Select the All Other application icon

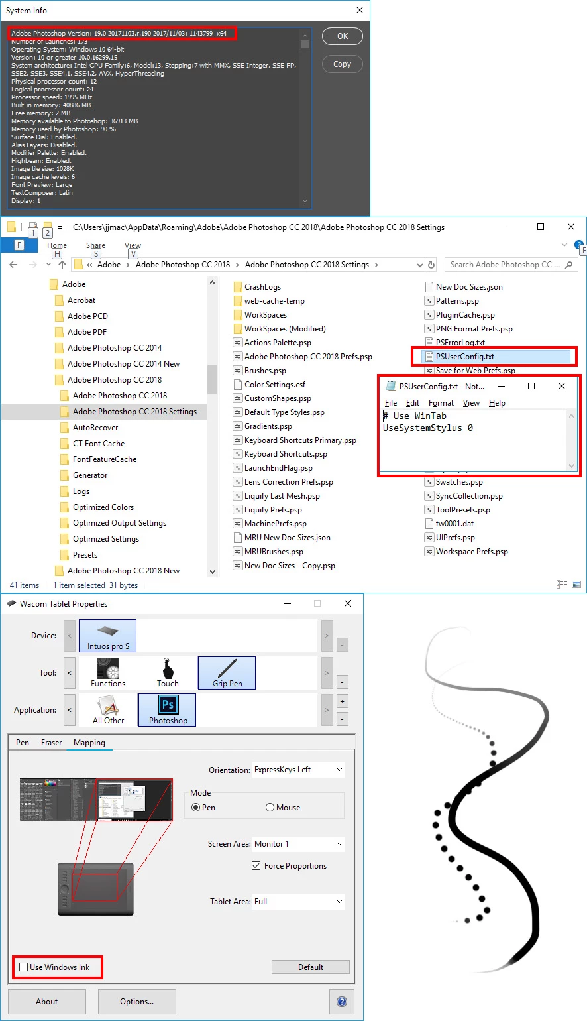pyautogui.click(x=108, y=710)
